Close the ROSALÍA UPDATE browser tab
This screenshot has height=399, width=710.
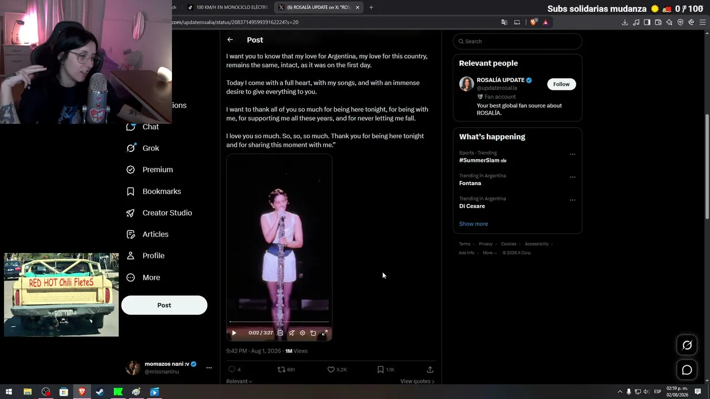click(357, 7)
